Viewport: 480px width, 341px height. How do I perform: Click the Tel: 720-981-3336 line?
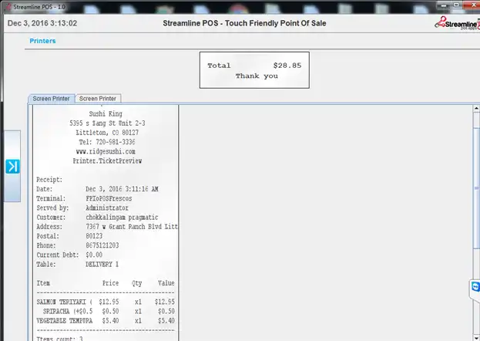pyautogui.click(x=107, y=142)
